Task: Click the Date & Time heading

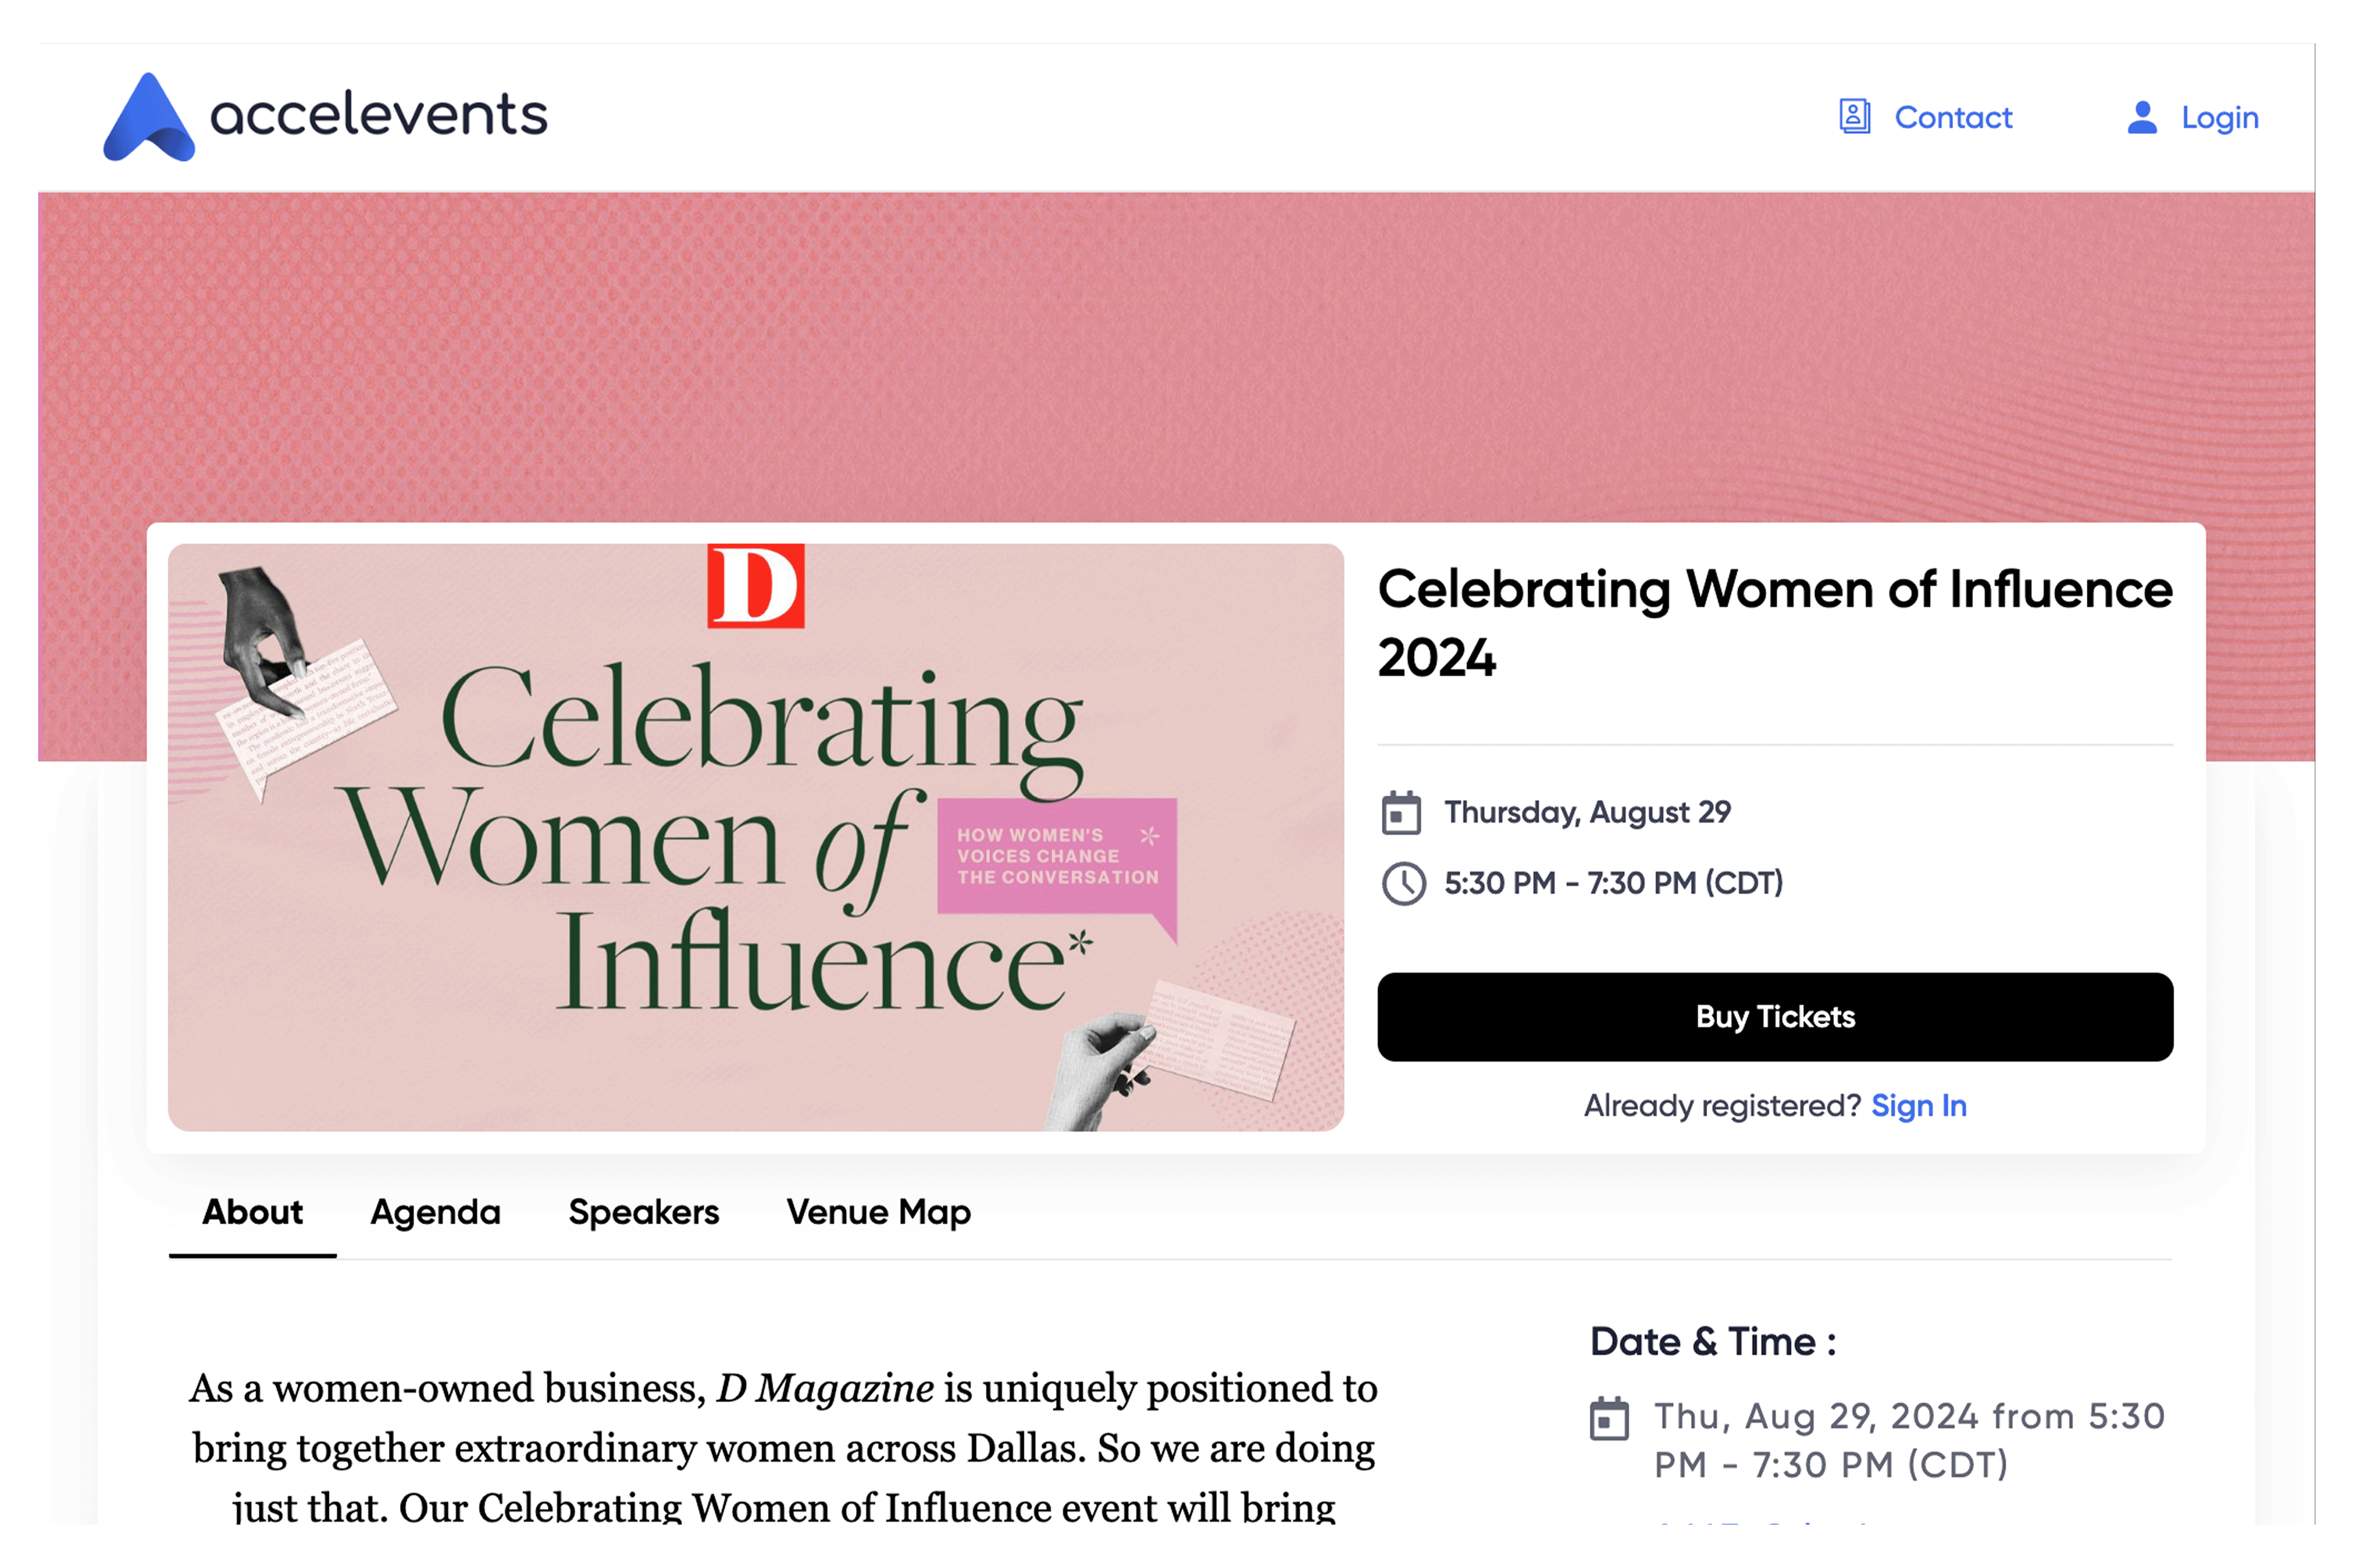Action: pyautogui.click(x=1713, y=1342)
